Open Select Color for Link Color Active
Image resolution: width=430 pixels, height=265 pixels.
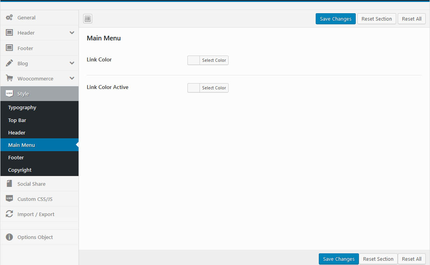coord(214,88)
